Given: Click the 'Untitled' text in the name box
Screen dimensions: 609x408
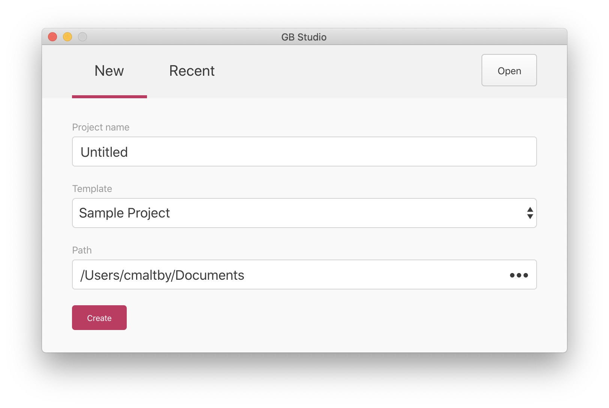Looking at the screenshot, I should [x=104, y=152].
